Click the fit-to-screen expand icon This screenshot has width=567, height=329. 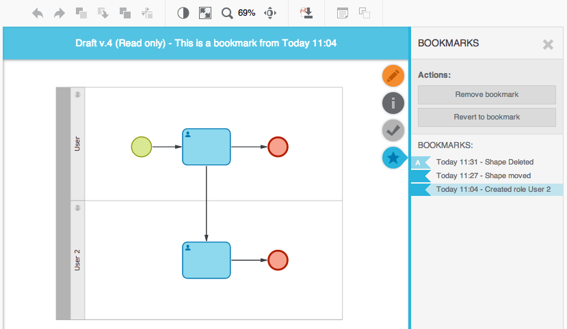[x=205, y=13]
